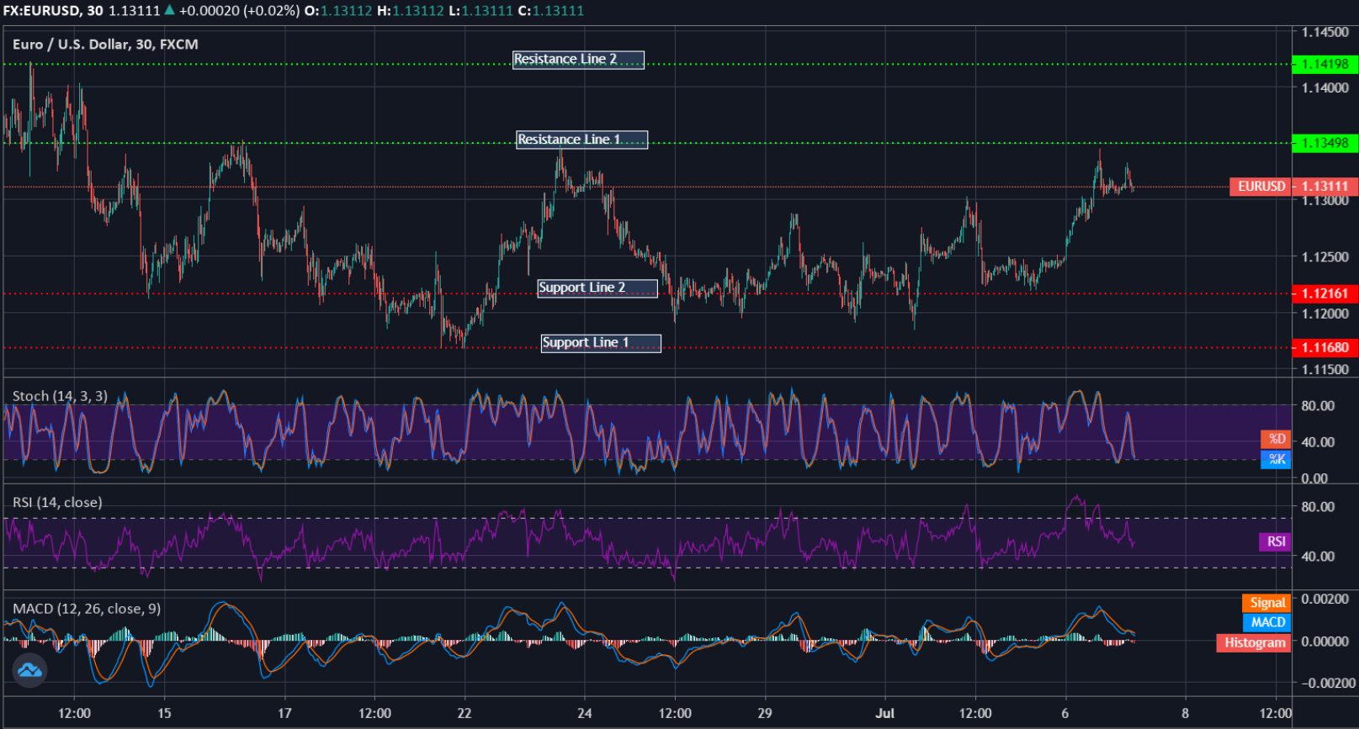Viewport: 1359px width, 729px height.
Task: Click the TradingView cloud logo icon
Action: (x=29, y=670)
